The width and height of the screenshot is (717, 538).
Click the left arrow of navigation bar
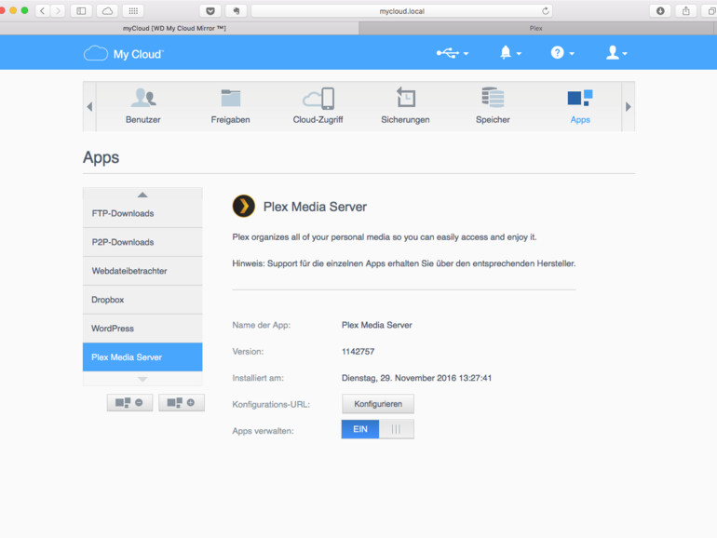(x=89, y=106)
